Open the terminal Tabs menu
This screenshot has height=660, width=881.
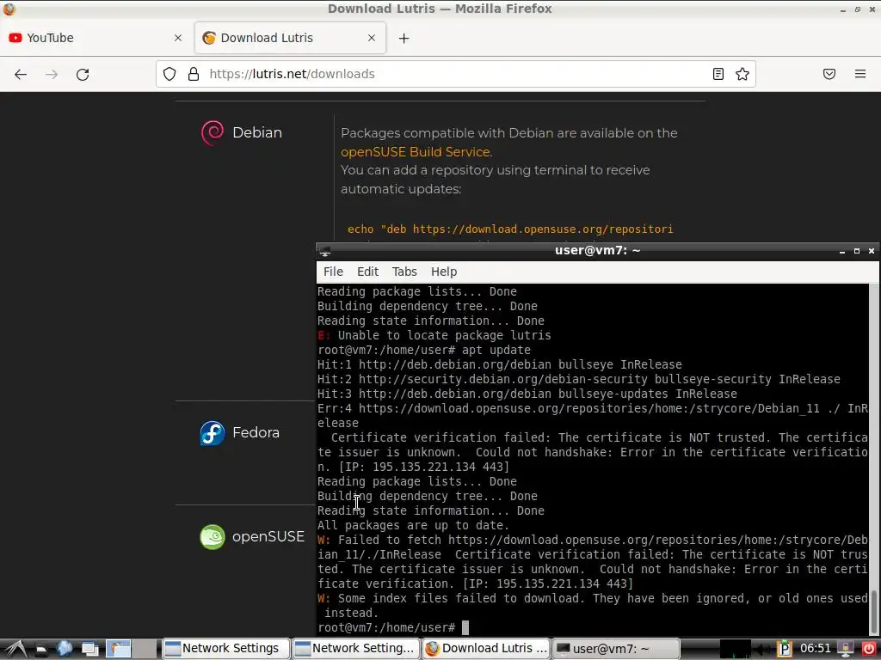(x=404, y=272)
